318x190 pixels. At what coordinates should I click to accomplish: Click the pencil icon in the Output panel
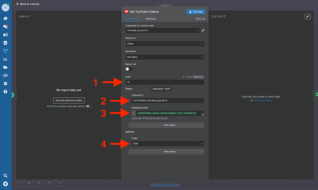coord(307,16)
